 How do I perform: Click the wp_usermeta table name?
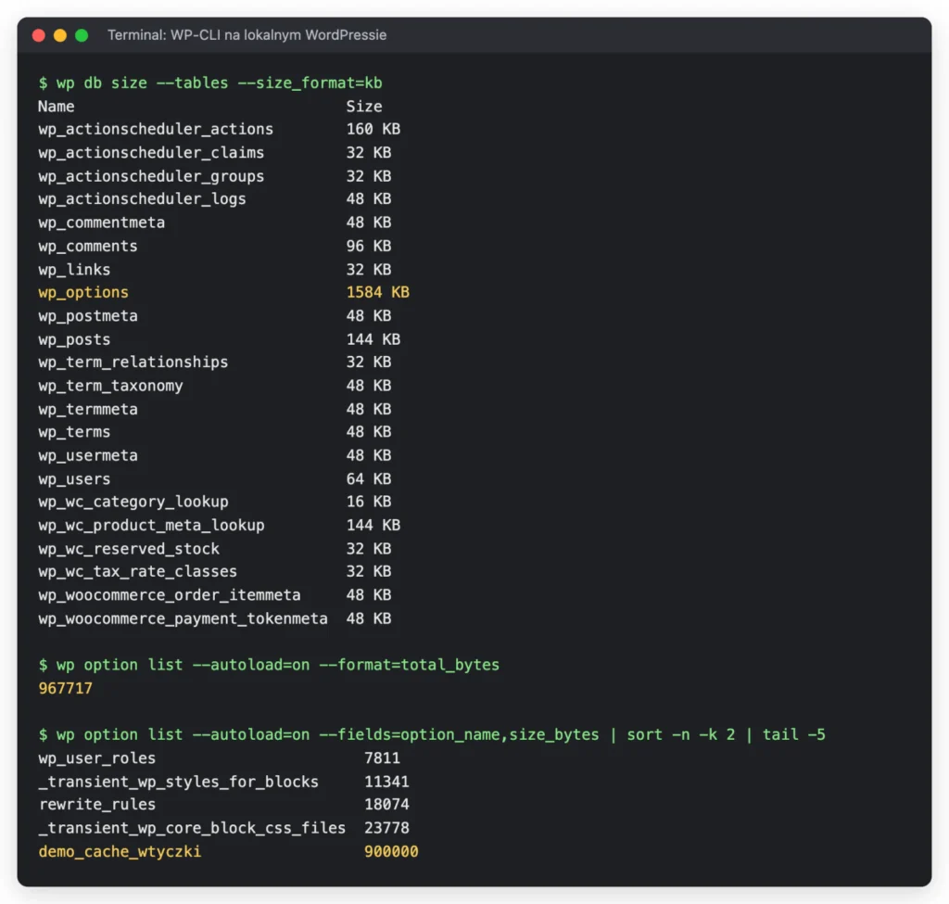click(x=88, y=455)
